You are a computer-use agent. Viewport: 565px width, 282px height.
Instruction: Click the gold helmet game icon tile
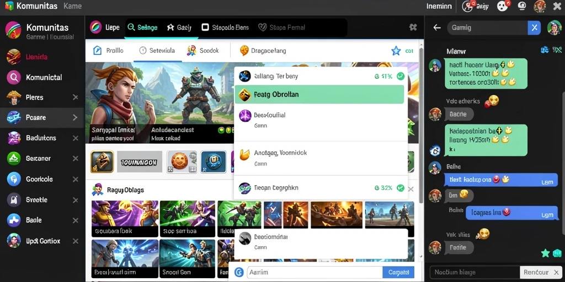pos(102,161)
